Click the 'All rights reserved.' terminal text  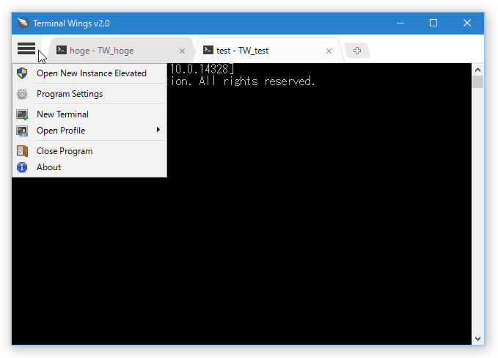tap(257, 81)
